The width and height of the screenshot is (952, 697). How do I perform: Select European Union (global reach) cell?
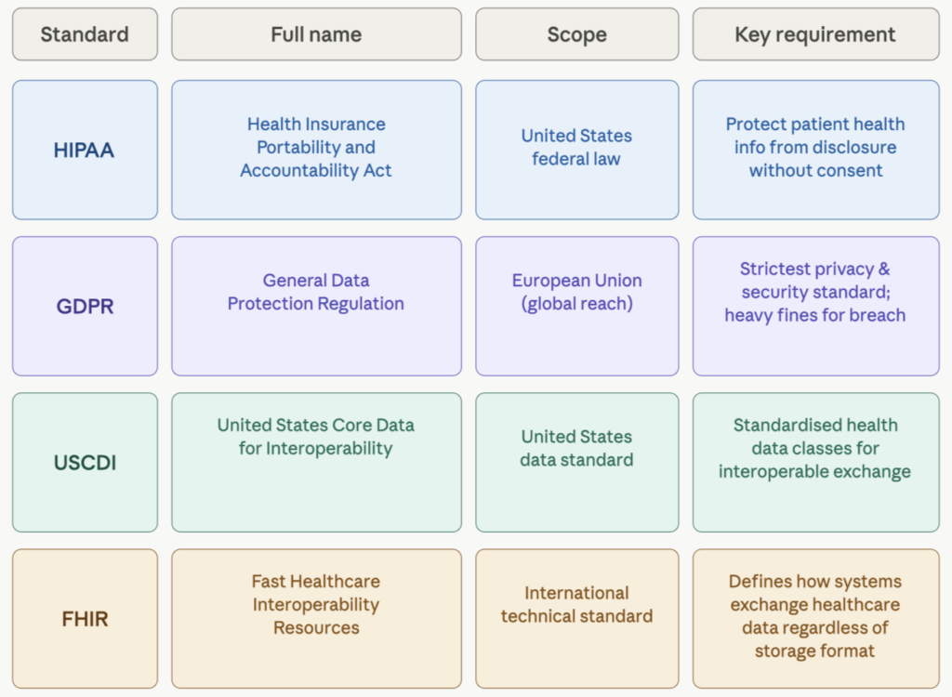coord(576,293)
